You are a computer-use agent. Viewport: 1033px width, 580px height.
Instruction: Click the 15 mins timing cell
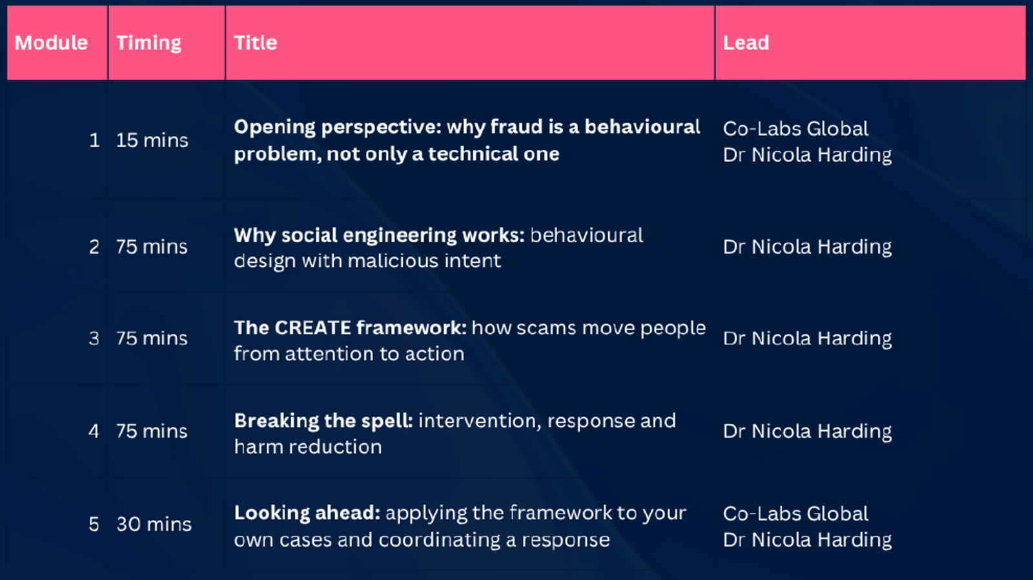(152, 140)
